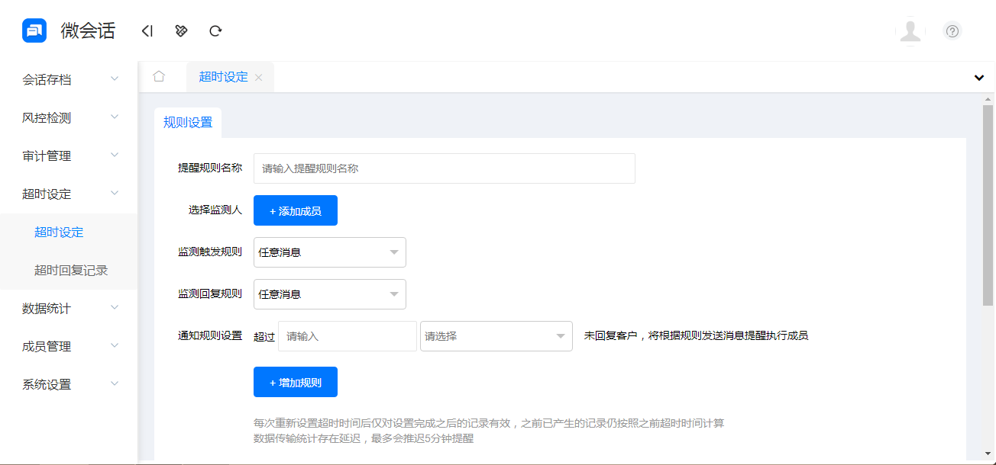
Task: Click the 提醒规则名称 input field
Action: click(x=445, y=168)
